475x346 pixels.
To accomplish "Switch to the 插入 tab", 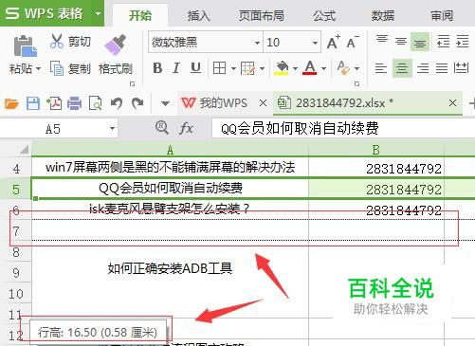I will (198, 15).
